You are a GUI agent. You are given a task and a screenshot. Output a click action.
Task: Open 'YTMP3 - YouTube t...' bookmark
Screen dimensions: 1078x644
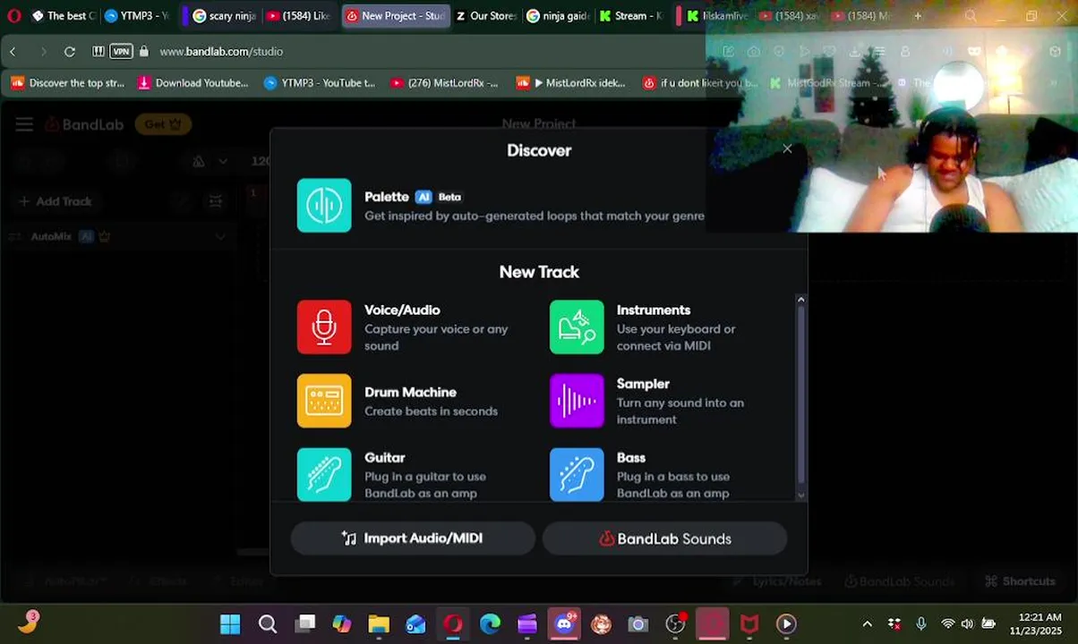(320, 83)
